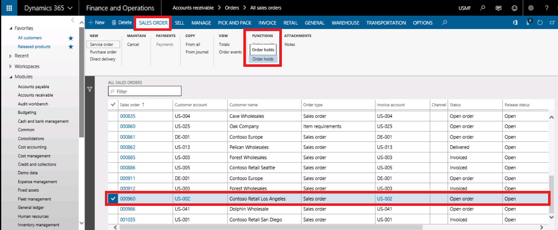Viewport: 558px width, 230px height.
Task: Click the New plus button
Action: 97,23
